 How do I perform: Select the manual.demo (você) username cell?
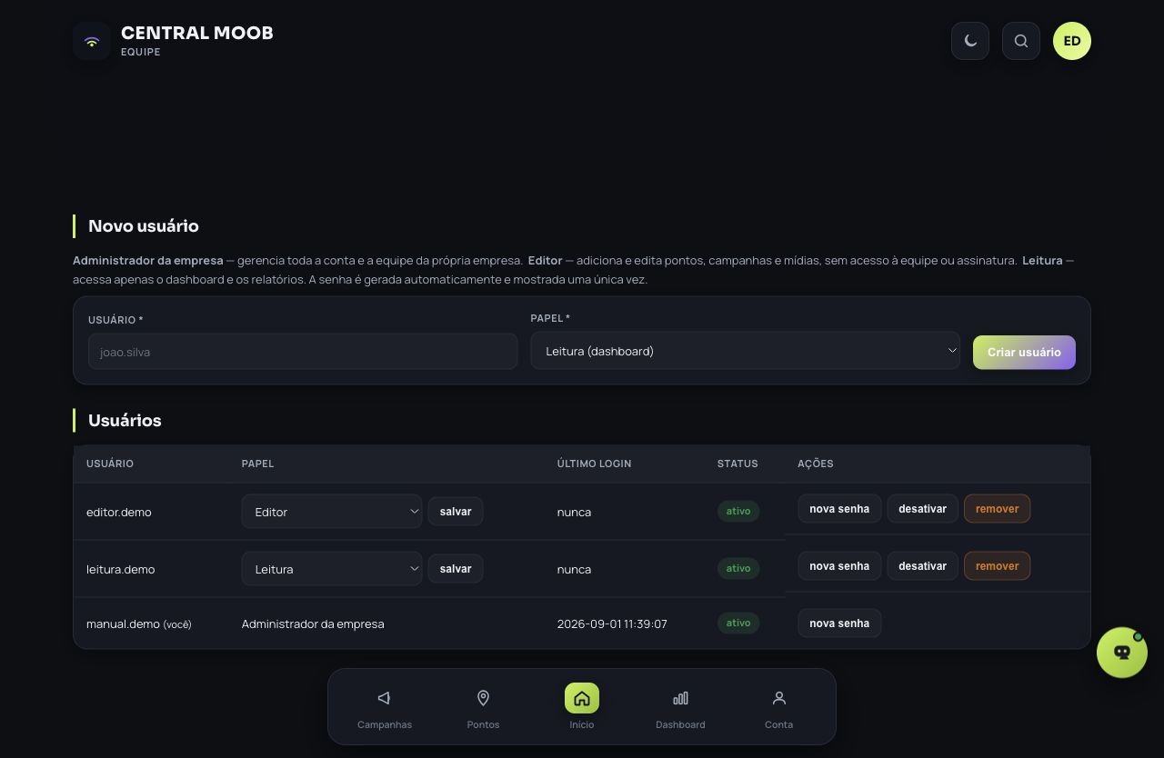139,624
